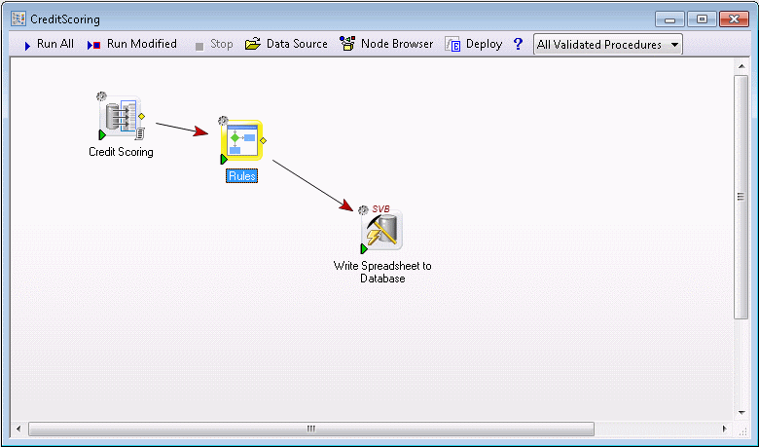Click the yellow diamond connector on the Rules node
This screenshot has width=759, height=447.
[x=263, y=140]
